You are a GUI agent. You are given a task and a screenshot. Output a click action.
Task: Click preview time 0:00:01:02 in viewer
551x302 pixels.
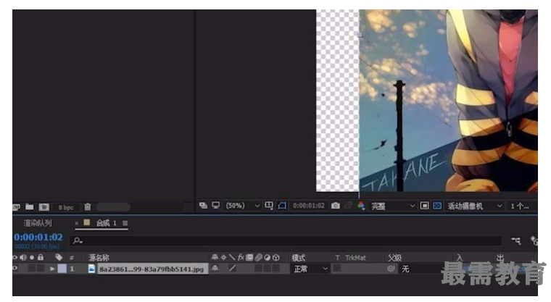309,206
